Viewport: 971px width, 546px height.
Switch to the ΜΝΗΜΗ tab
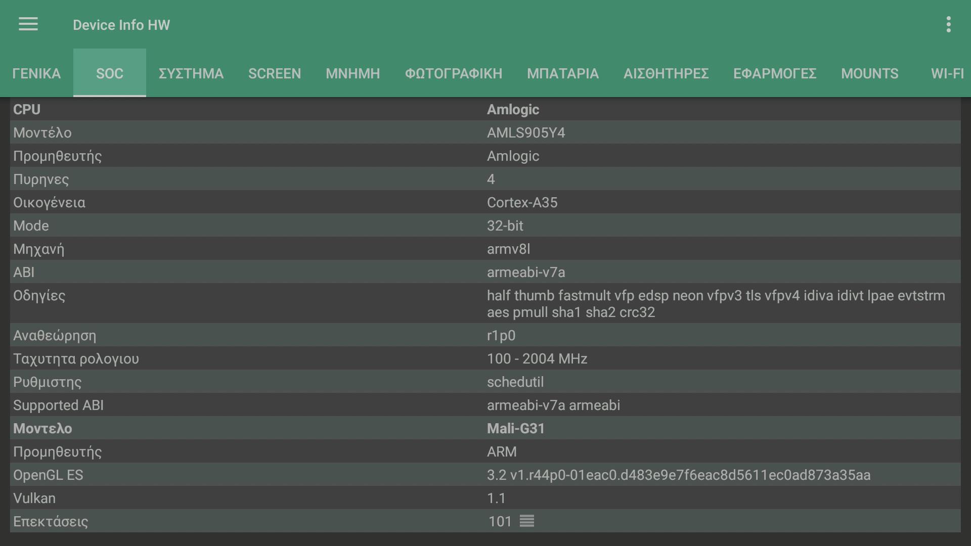click(x=352, y=73)
